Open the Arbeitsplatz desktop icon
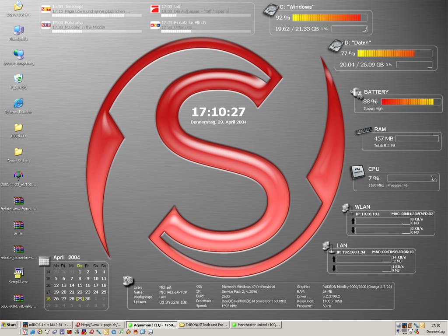 (x=18, y=30)
